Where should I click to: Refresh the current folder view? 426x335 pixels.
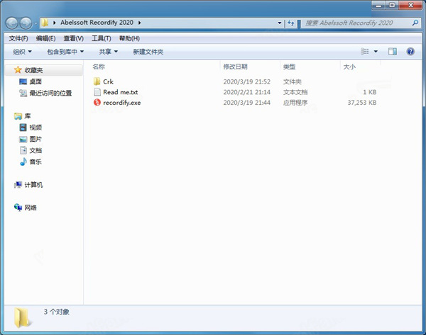point(290,23)
